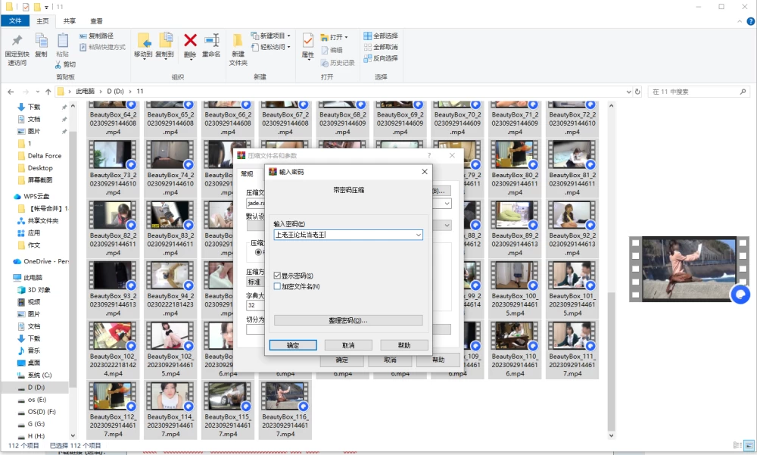Click the Cut (剪切) scissors item
Viewport: 757px width, 455px height.
click(x=65, y=64)
